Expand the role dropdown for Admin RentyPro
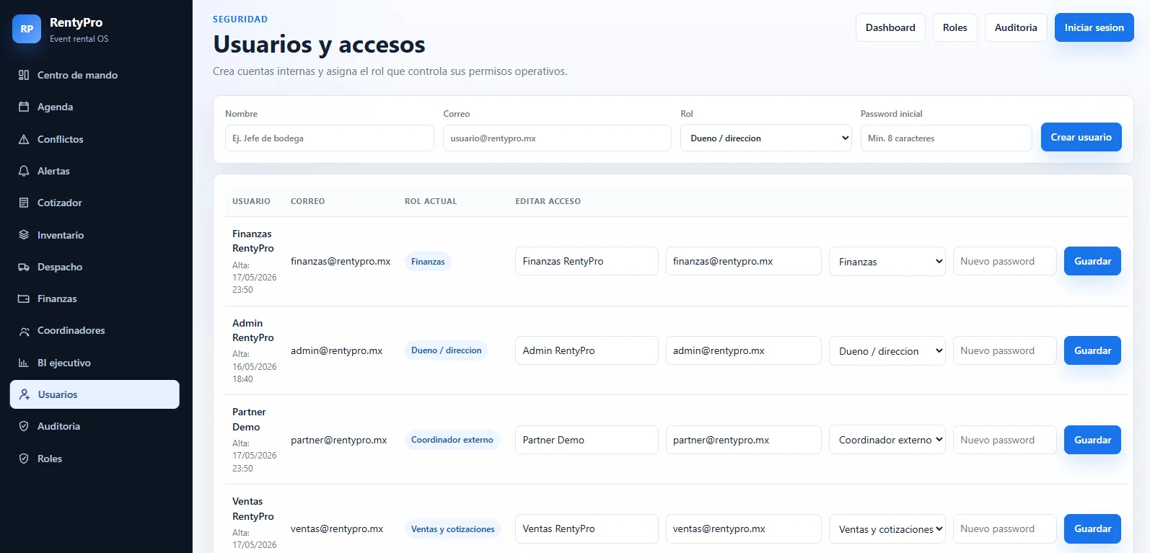The image size is (1150, 553). click(887, 350)
